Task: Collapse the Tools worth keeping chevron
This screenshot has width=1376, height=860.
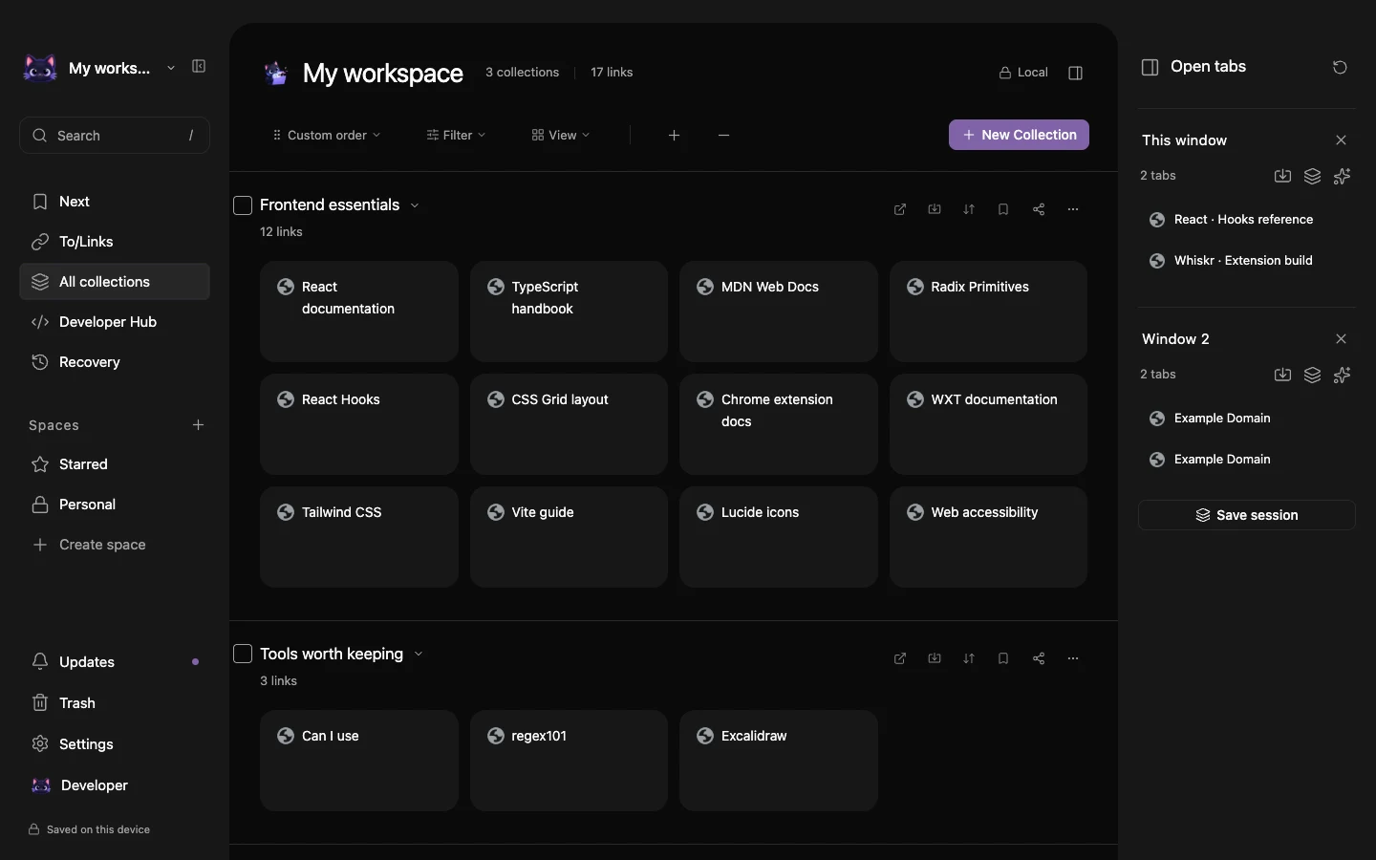Action: 419,655
